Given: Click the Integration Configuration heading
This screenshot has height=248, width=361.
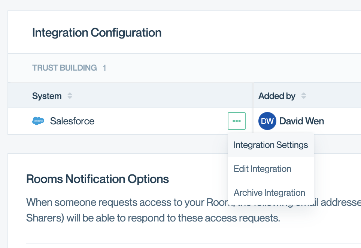Looking at the screenshot, I should [97, 33].
